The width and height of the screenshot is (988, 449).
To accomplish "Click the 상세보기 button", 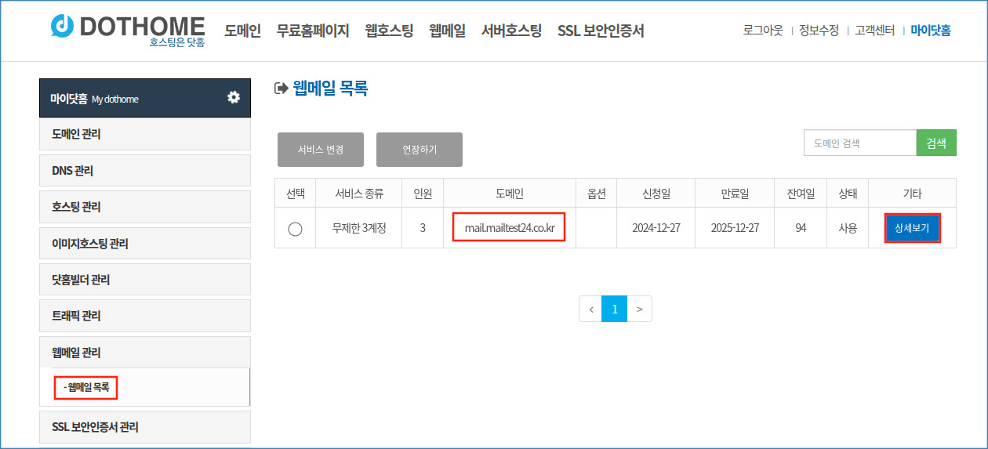I will click(912, 228).
